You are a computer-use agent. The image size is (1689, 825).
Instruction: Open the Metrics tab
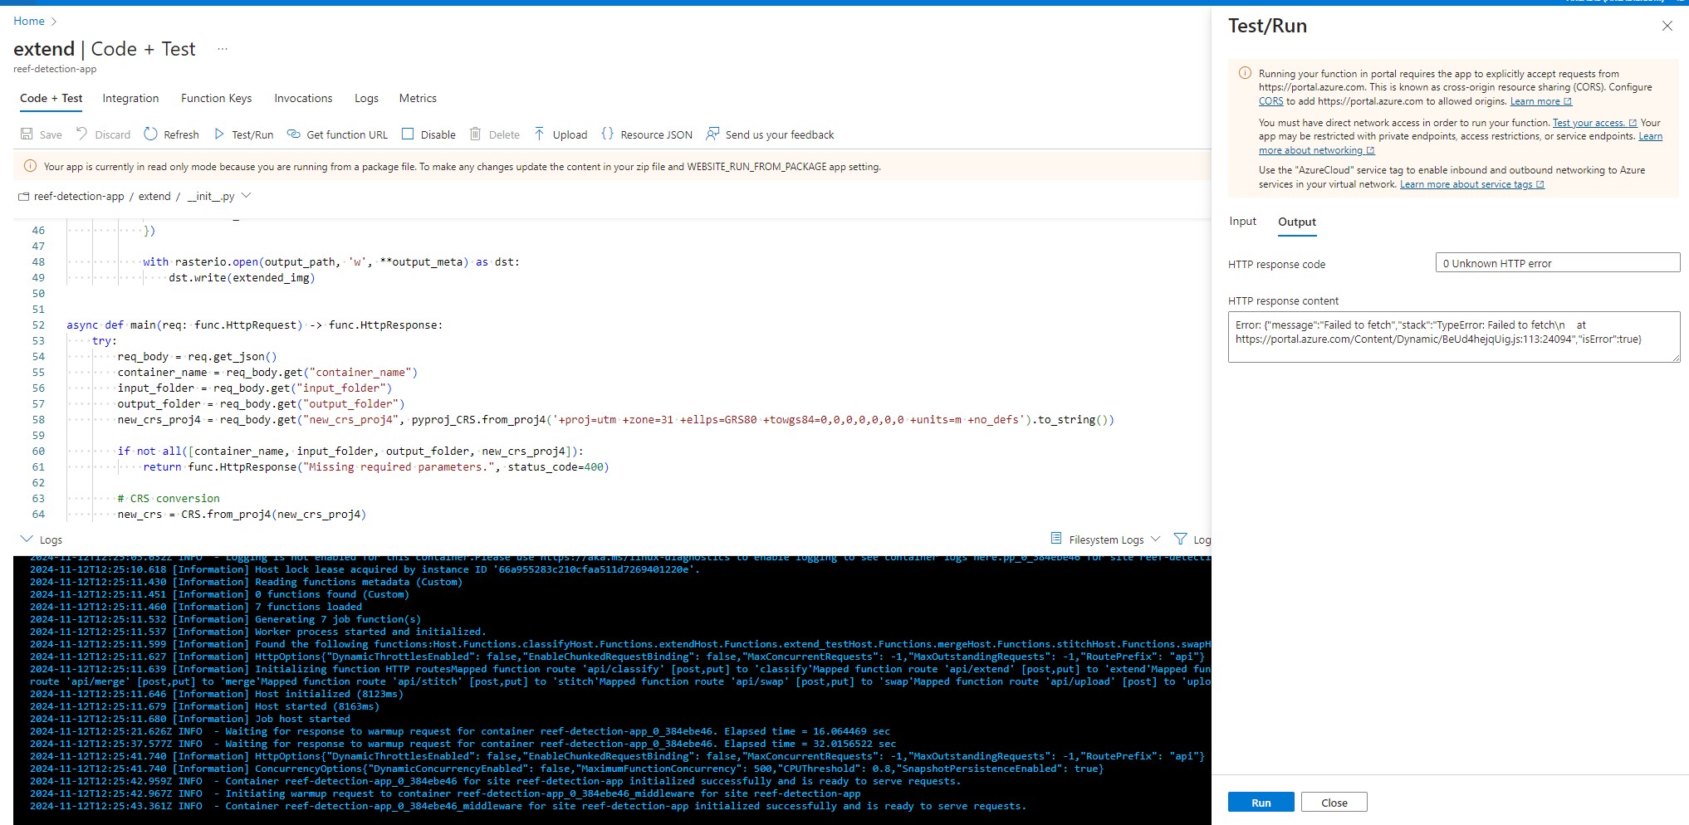[x=418, y=98]
